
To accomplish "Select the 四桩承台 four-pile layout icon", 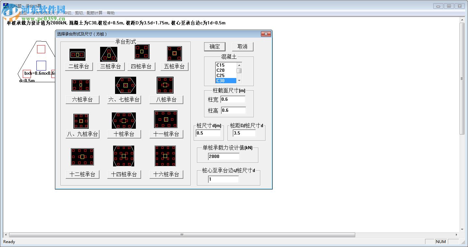I will pyautogui.click(x=141, y=52).
